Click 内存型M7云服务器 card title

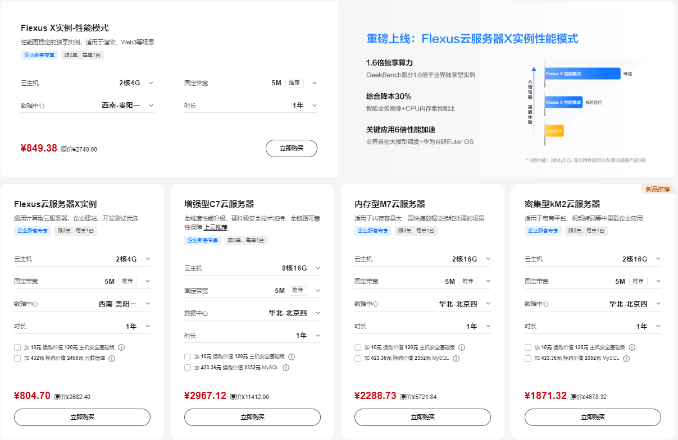pos(390,204)
